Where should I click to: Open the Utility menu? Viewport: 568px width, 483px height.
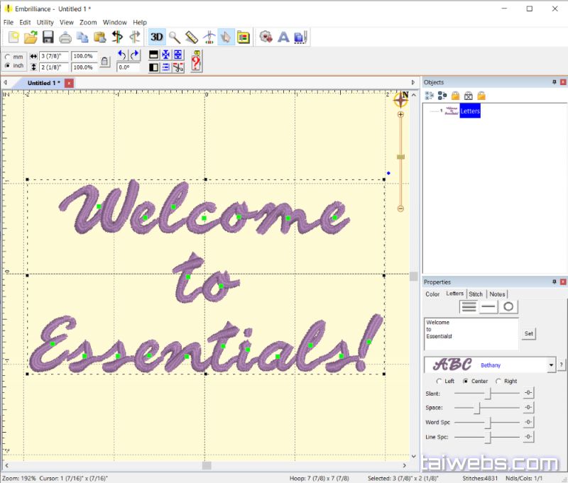point(45,23)
